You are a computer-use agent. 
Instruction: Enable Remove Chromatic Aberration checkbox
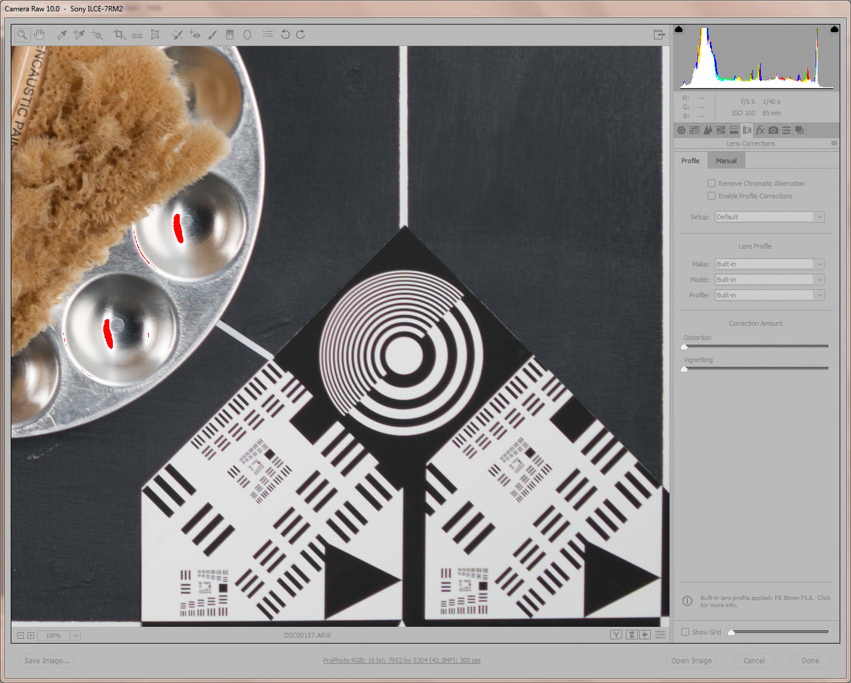click(x=711, y=183)
